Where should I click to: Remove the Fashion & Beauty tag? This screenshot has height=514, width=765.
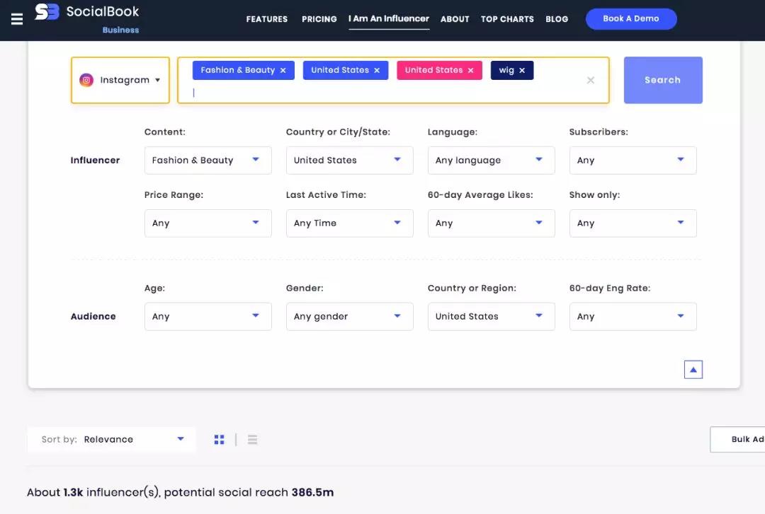[x=283, y=70]
